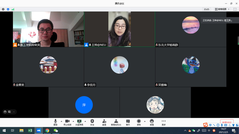Open the 宫格视图 layout dropdown
The image size is (239, 134).
click(x=222, y=9)
